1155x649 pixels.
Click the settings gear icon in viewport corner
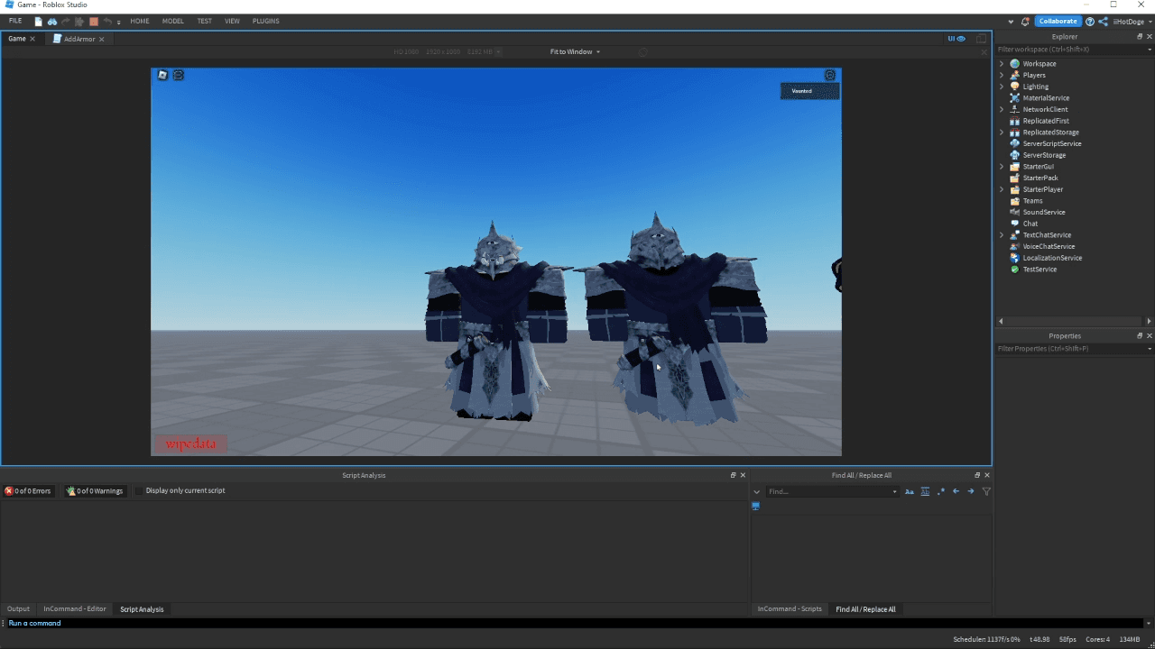point(829,75)
